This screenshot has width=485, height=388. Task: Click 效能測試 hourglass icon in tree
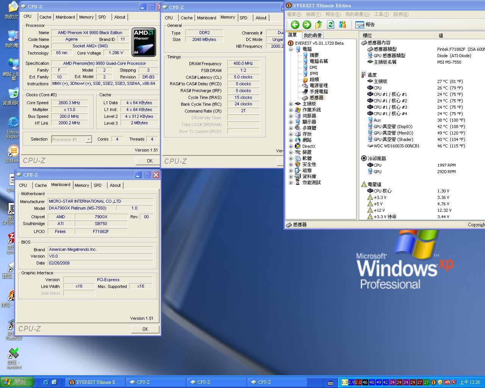click(x=298, y=183)
